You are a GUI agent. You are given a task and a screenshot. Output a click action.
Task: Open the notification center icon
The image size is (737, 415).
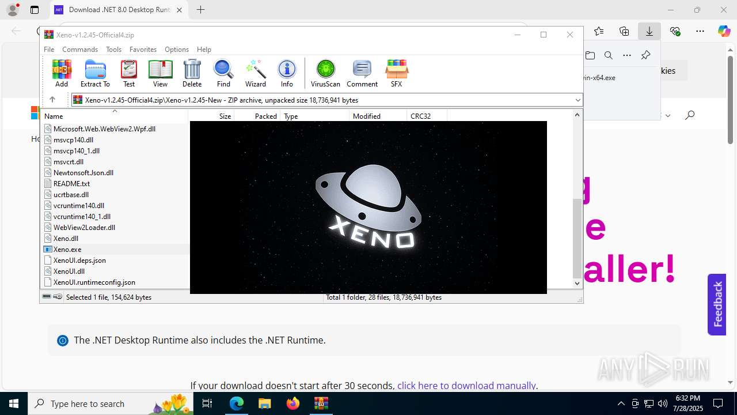(718, 403)
